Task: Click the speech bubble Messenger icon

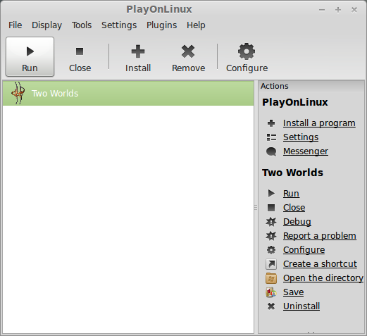Action: tap(271, 151)
